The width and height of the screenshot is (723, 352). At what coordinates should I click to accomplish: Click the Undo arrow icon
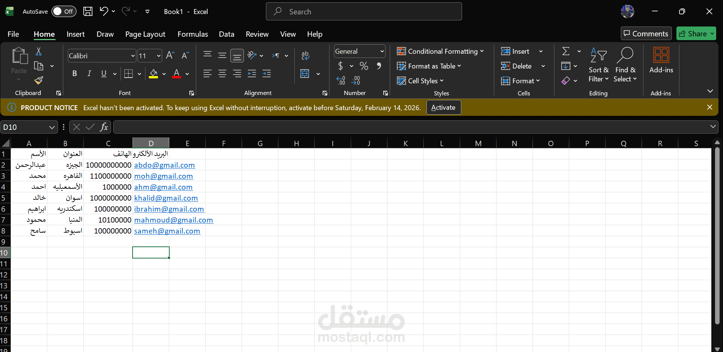104,11
